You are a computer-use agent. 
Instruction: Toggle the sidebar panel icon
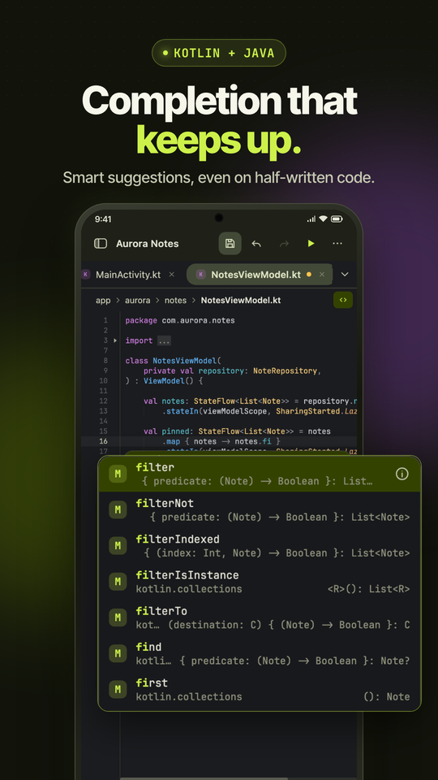(x=101, y=243)
